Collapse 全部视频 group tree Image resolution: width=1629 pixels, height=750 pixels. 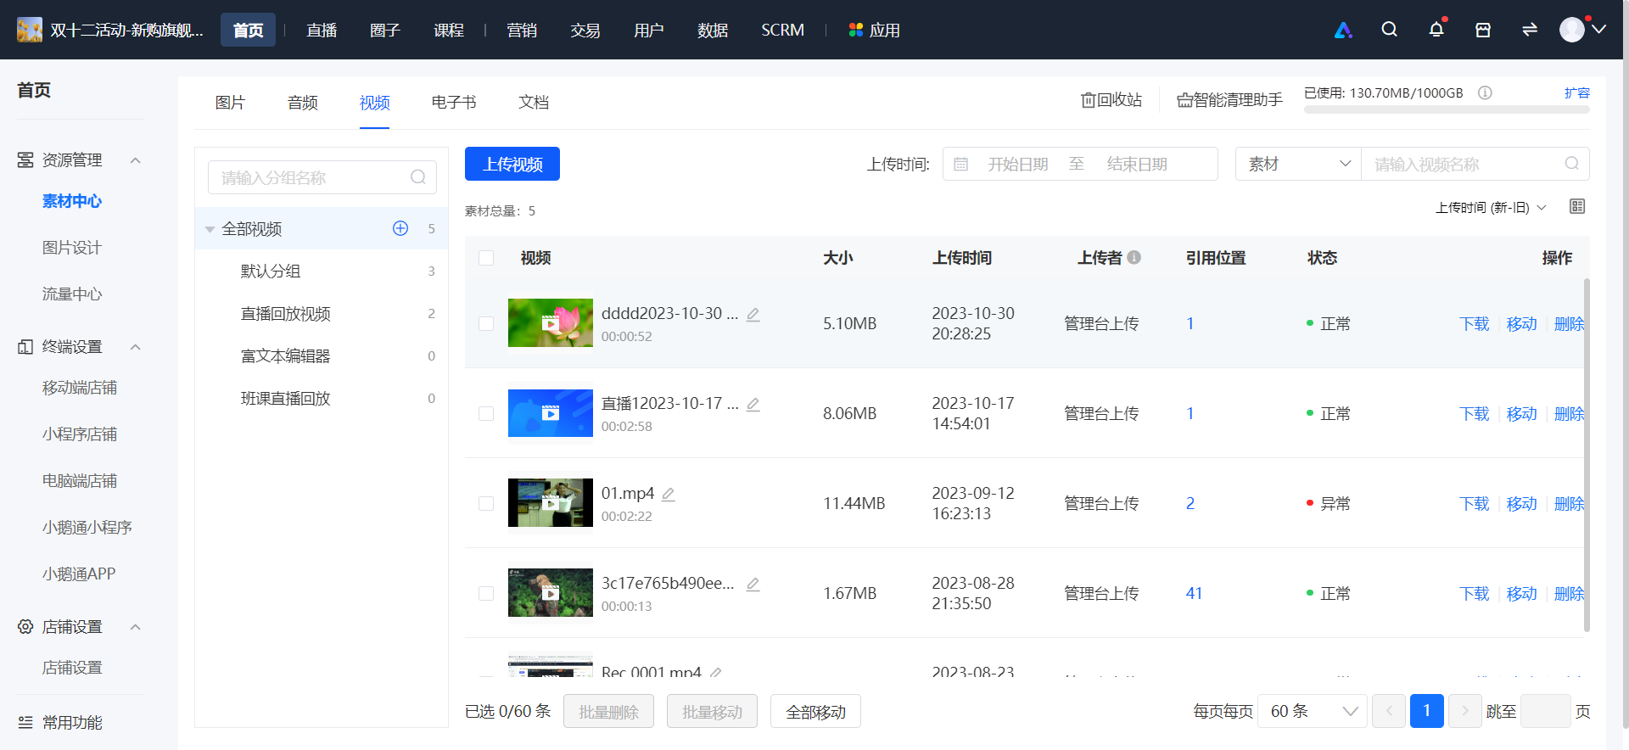[x=210, y=229]
